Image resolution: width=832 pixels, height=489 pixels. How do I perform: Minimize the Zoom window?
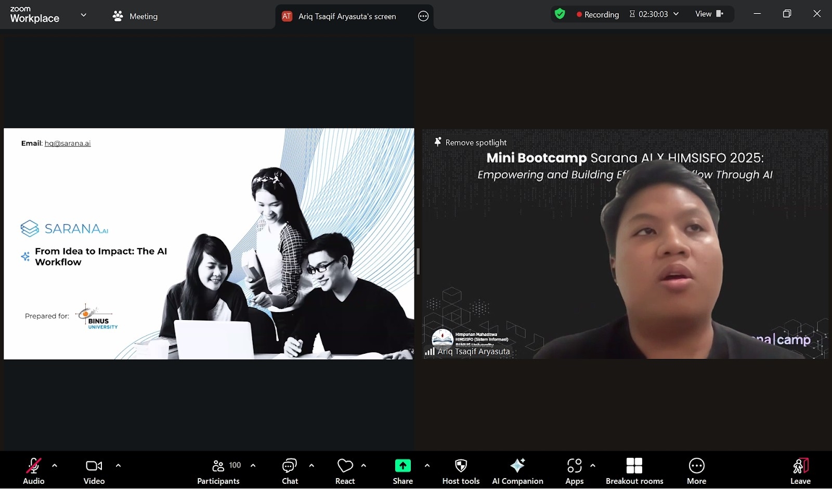click(x=757, y=14)
